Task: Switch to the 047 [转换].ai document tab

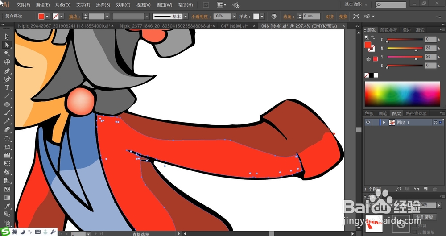Action: coord(234,26)
